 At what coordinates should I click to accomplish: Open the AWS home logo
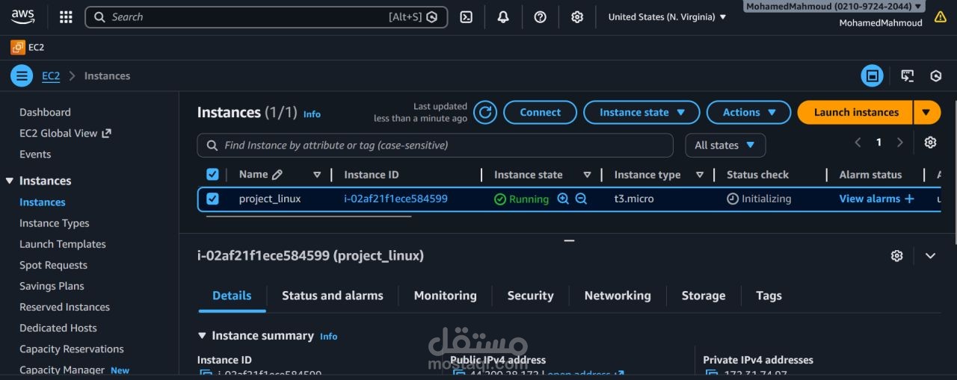[23, 16]
